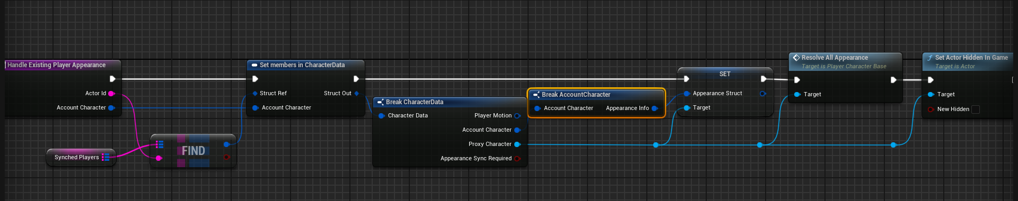
Task: Click the Actor Id output pin
Action: (111, 93)
